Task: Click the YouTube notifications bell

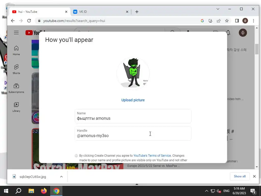Action: (x=228, y=33)
